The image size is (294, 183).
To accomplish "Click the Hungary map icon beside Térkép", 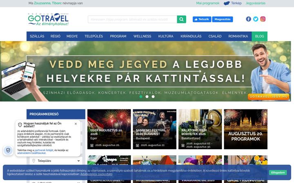I will tap(227, 3).
